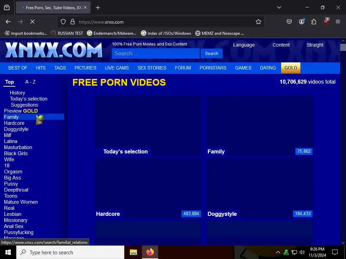Image resolution: width=346 pixels, height=259 pixels.
Task: Open History in the sidebar
Action: click(x=17, y=93)
